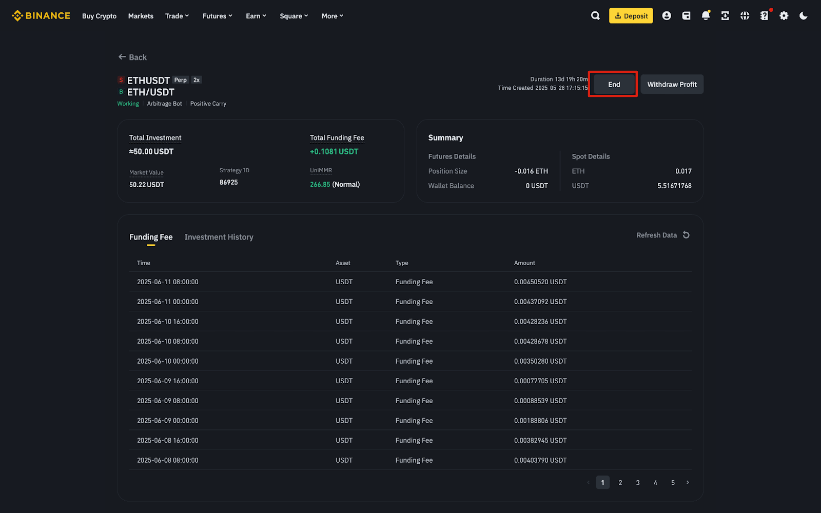Viewport: 821px width, 513px height.
Task: Go to pagination page 4
Action: click(x=655, y=482)
